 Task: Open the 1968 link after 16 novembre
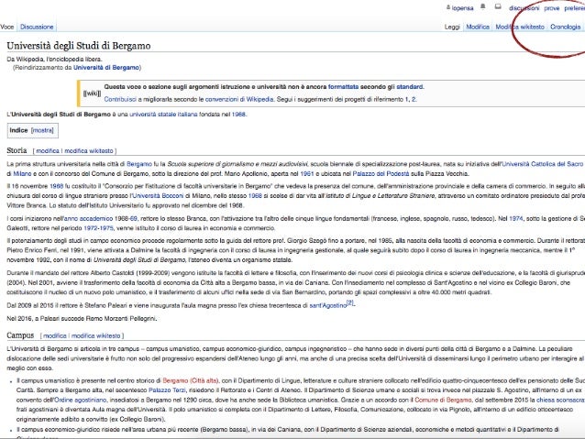point(56,186)
